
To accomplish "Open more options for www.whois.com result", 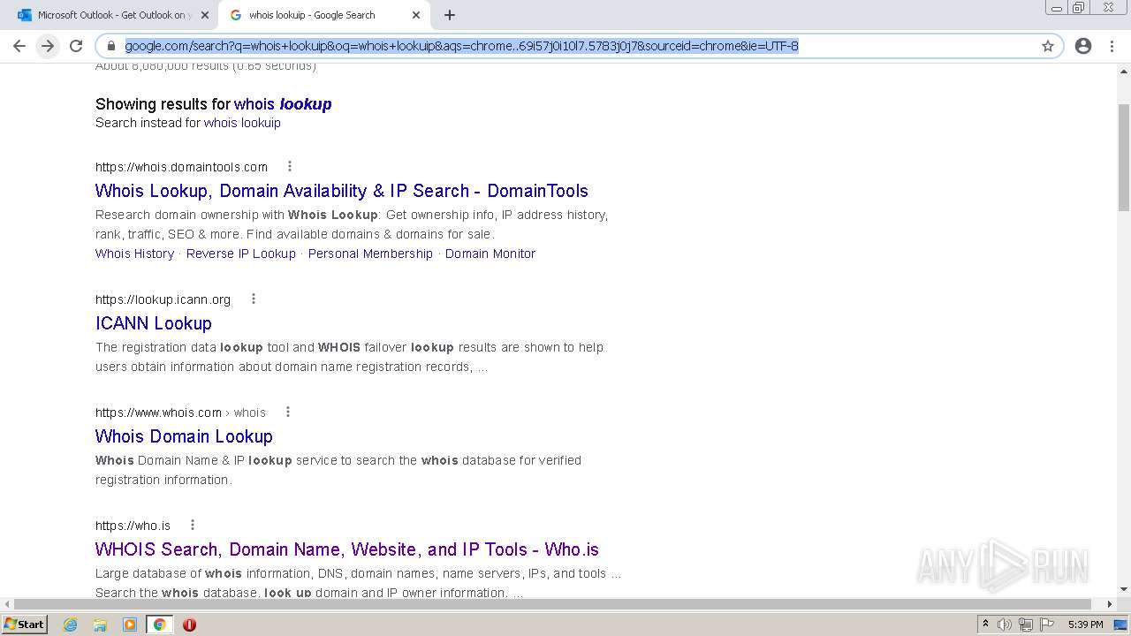I will click(x=287, y=412).
